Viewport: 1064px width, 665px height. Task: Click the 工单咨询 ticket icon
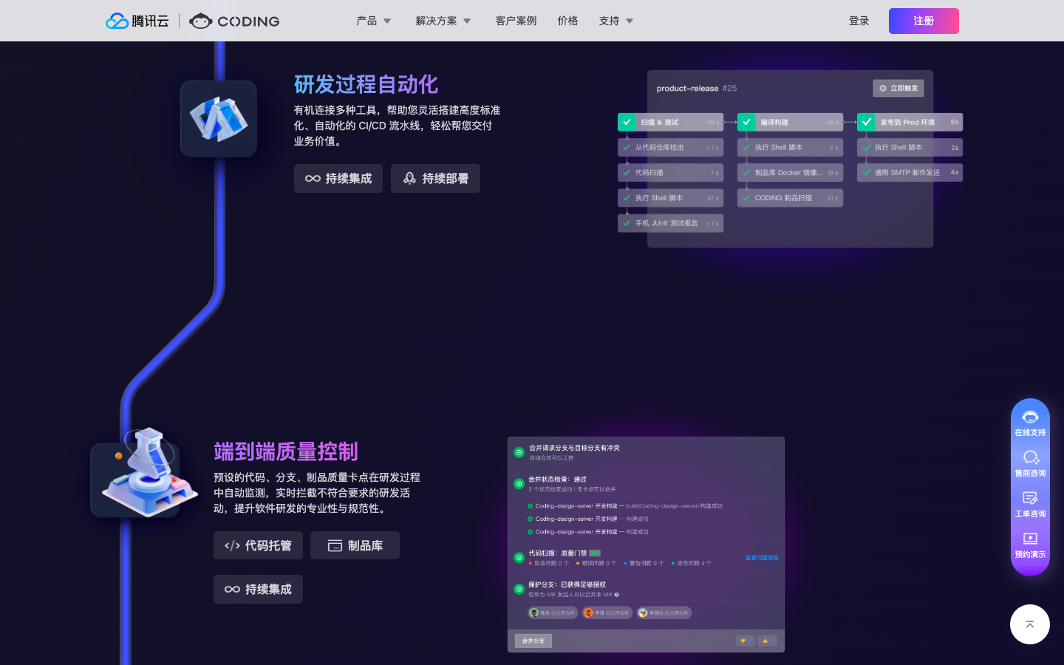click(1030, 499)
